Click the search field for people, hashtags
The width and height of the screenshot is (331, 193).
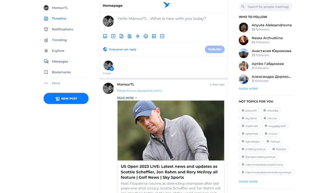[268, 7]
